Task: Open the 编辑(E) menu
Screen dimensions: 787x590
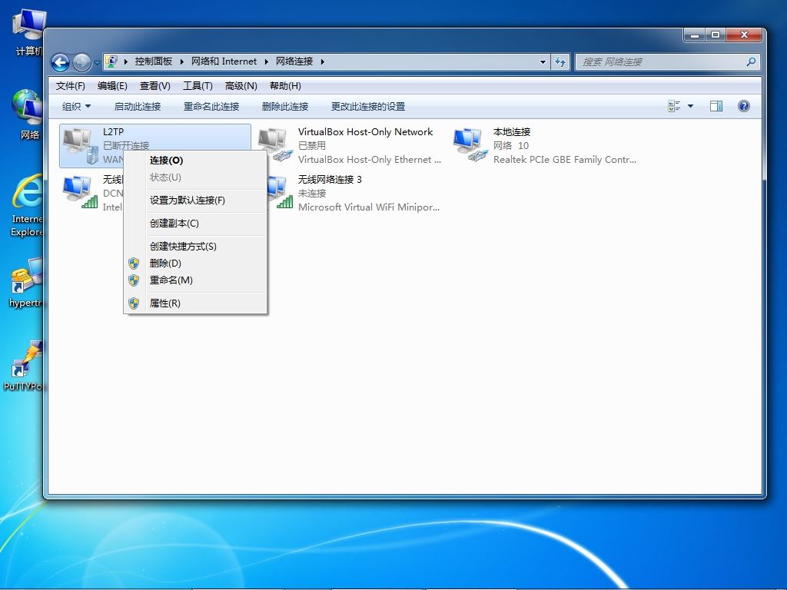Action: [x=112, y=86]
